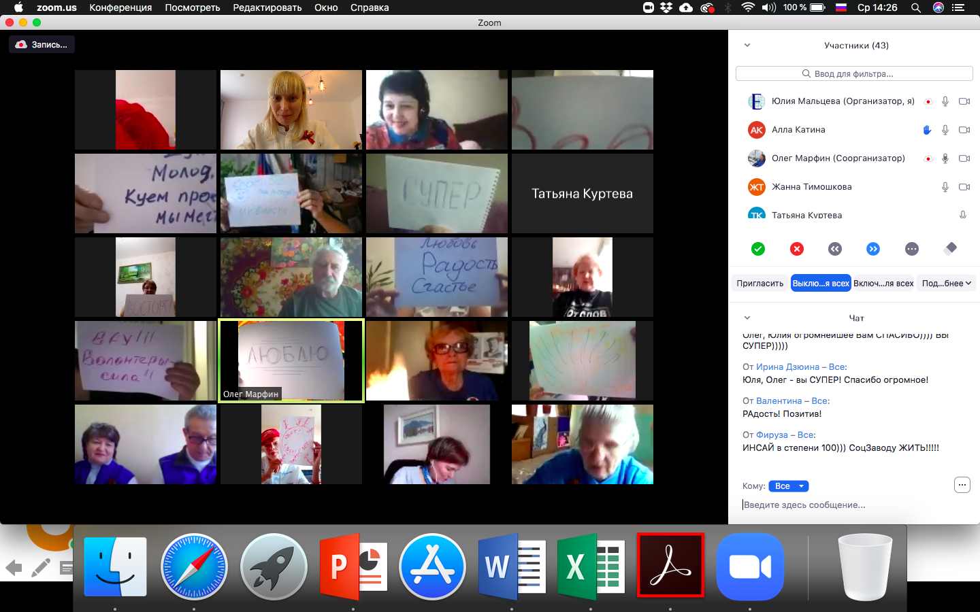Click the Clear All eraser icon
Image resolution: width=980 pixels, height=612 pixels.
(951, 248)
